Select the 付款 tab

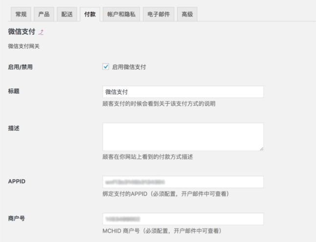point(89,14)
